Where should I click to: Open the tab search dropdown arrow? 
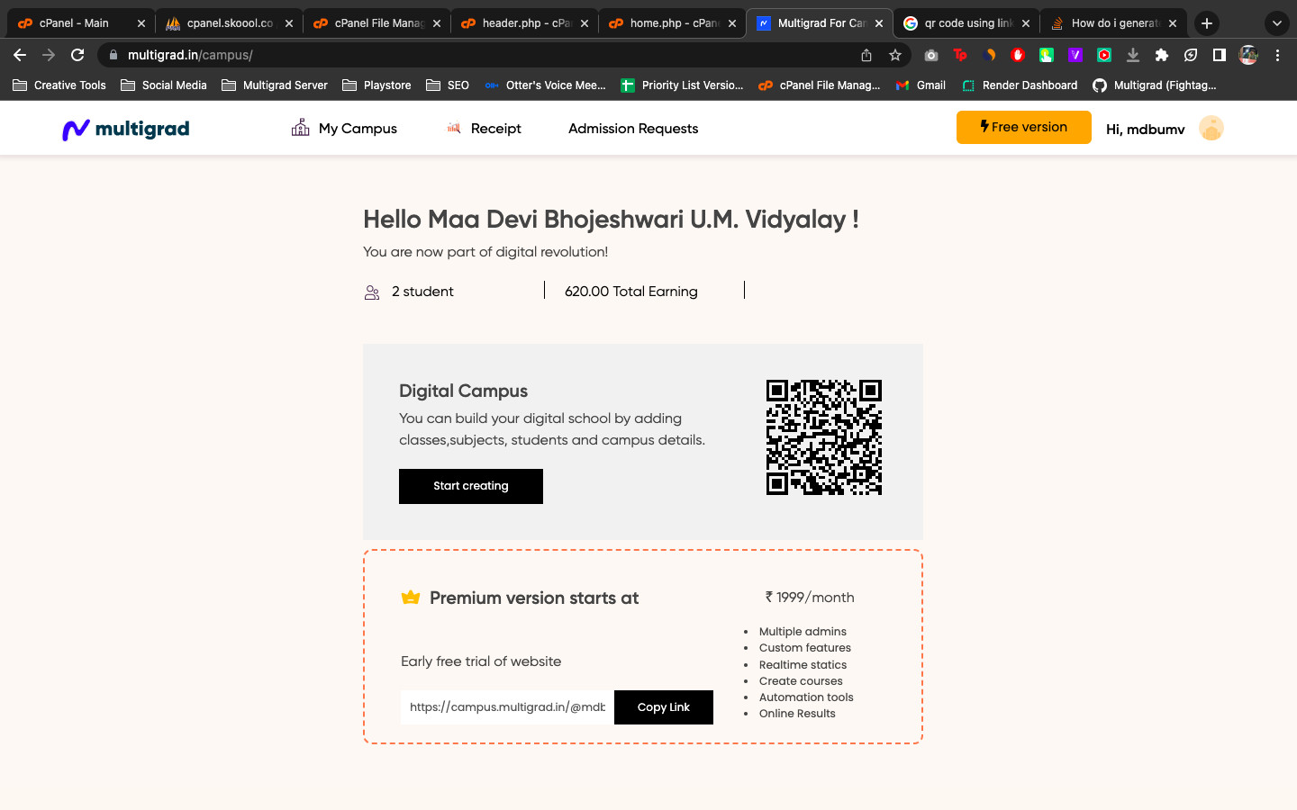(1277, 23)
